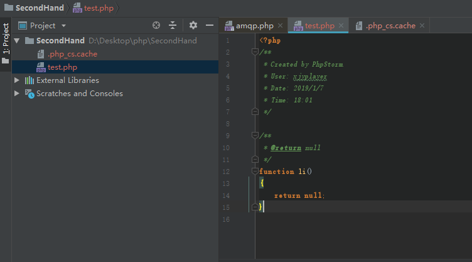Open the Project view dropdown arrow
Screen dimensions: 472x262
[x=63, y=26]
